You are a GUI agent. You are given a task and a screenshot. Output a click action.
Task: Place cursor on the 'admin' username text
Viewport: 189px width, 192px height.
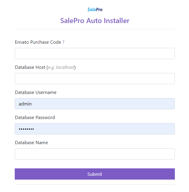[x=25, y=104]
